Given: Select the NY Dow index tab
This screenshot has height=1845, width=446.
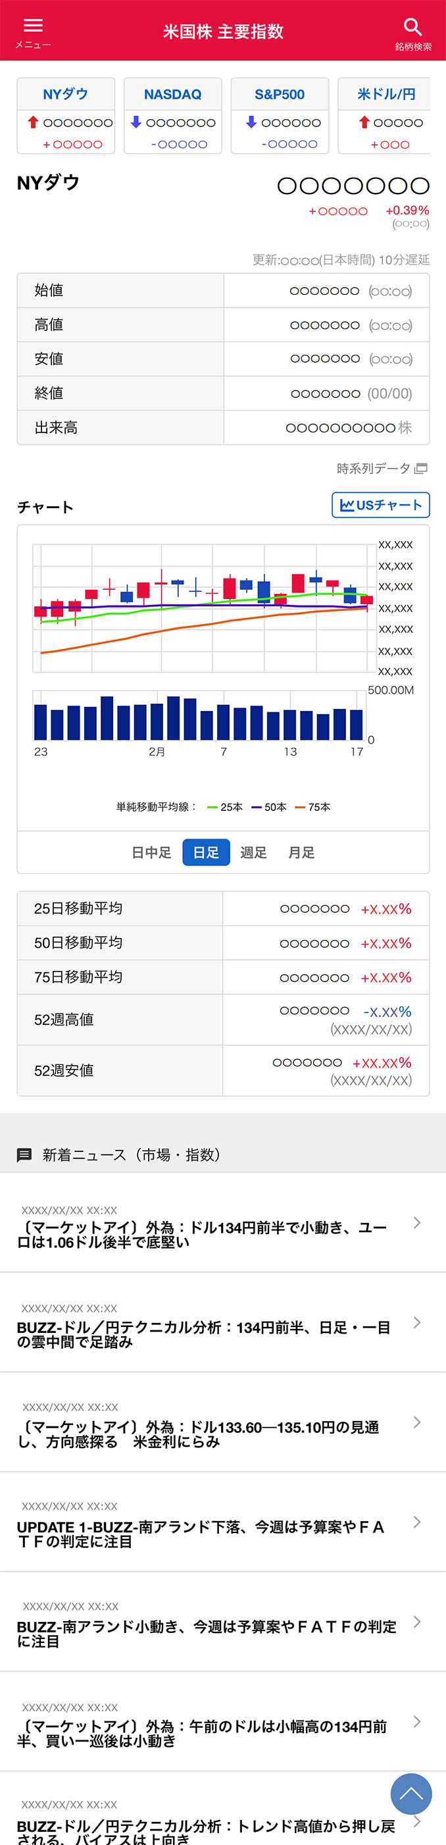Looking at the screenshot, I should point(66,95).
